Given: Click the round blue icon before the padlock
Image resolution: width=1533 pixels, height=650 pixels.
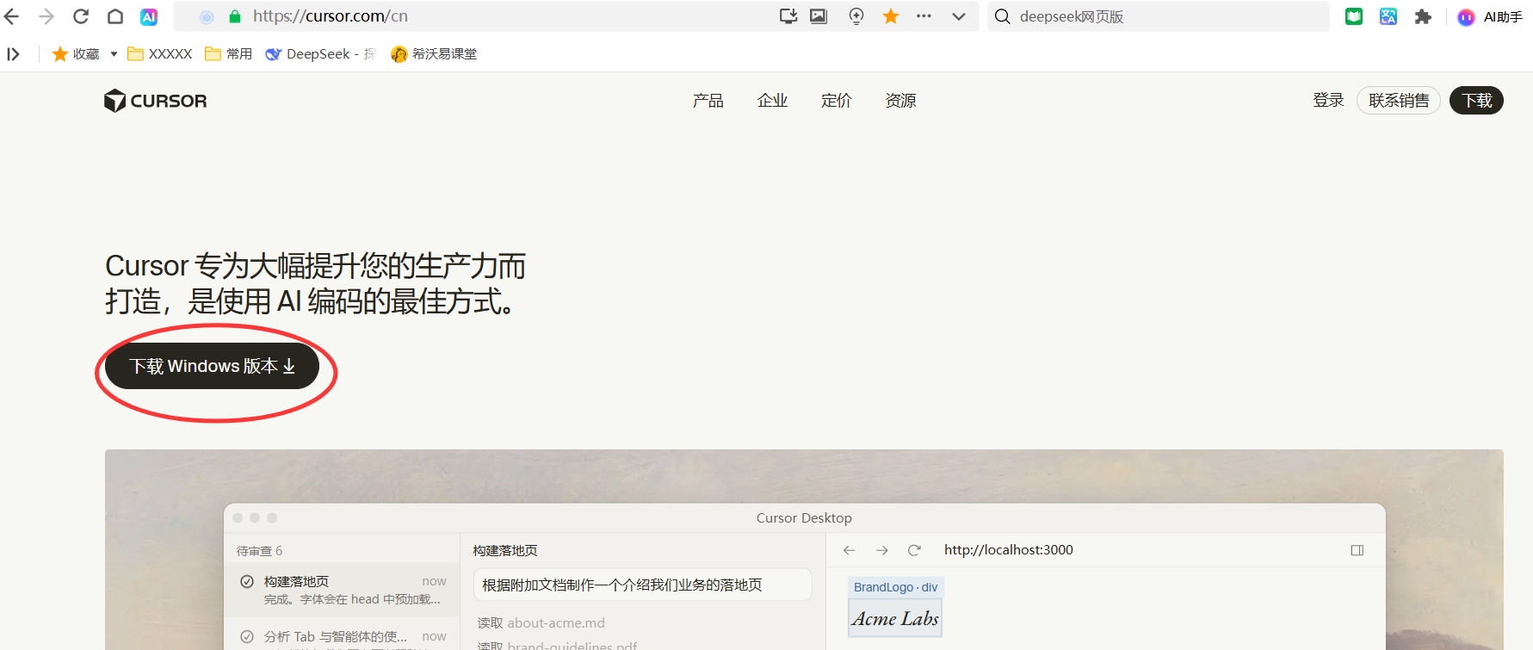Looking at the screenshot, I should [x=207, y=16].
